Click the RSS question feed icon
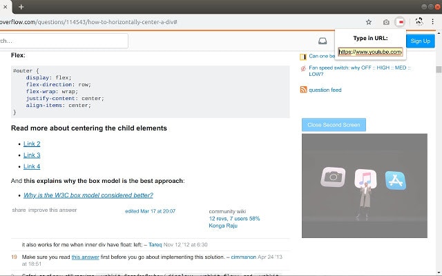Image resolution: width=442 pixels, height=276 pixels. pyautogui.click(x=303, y=90)
